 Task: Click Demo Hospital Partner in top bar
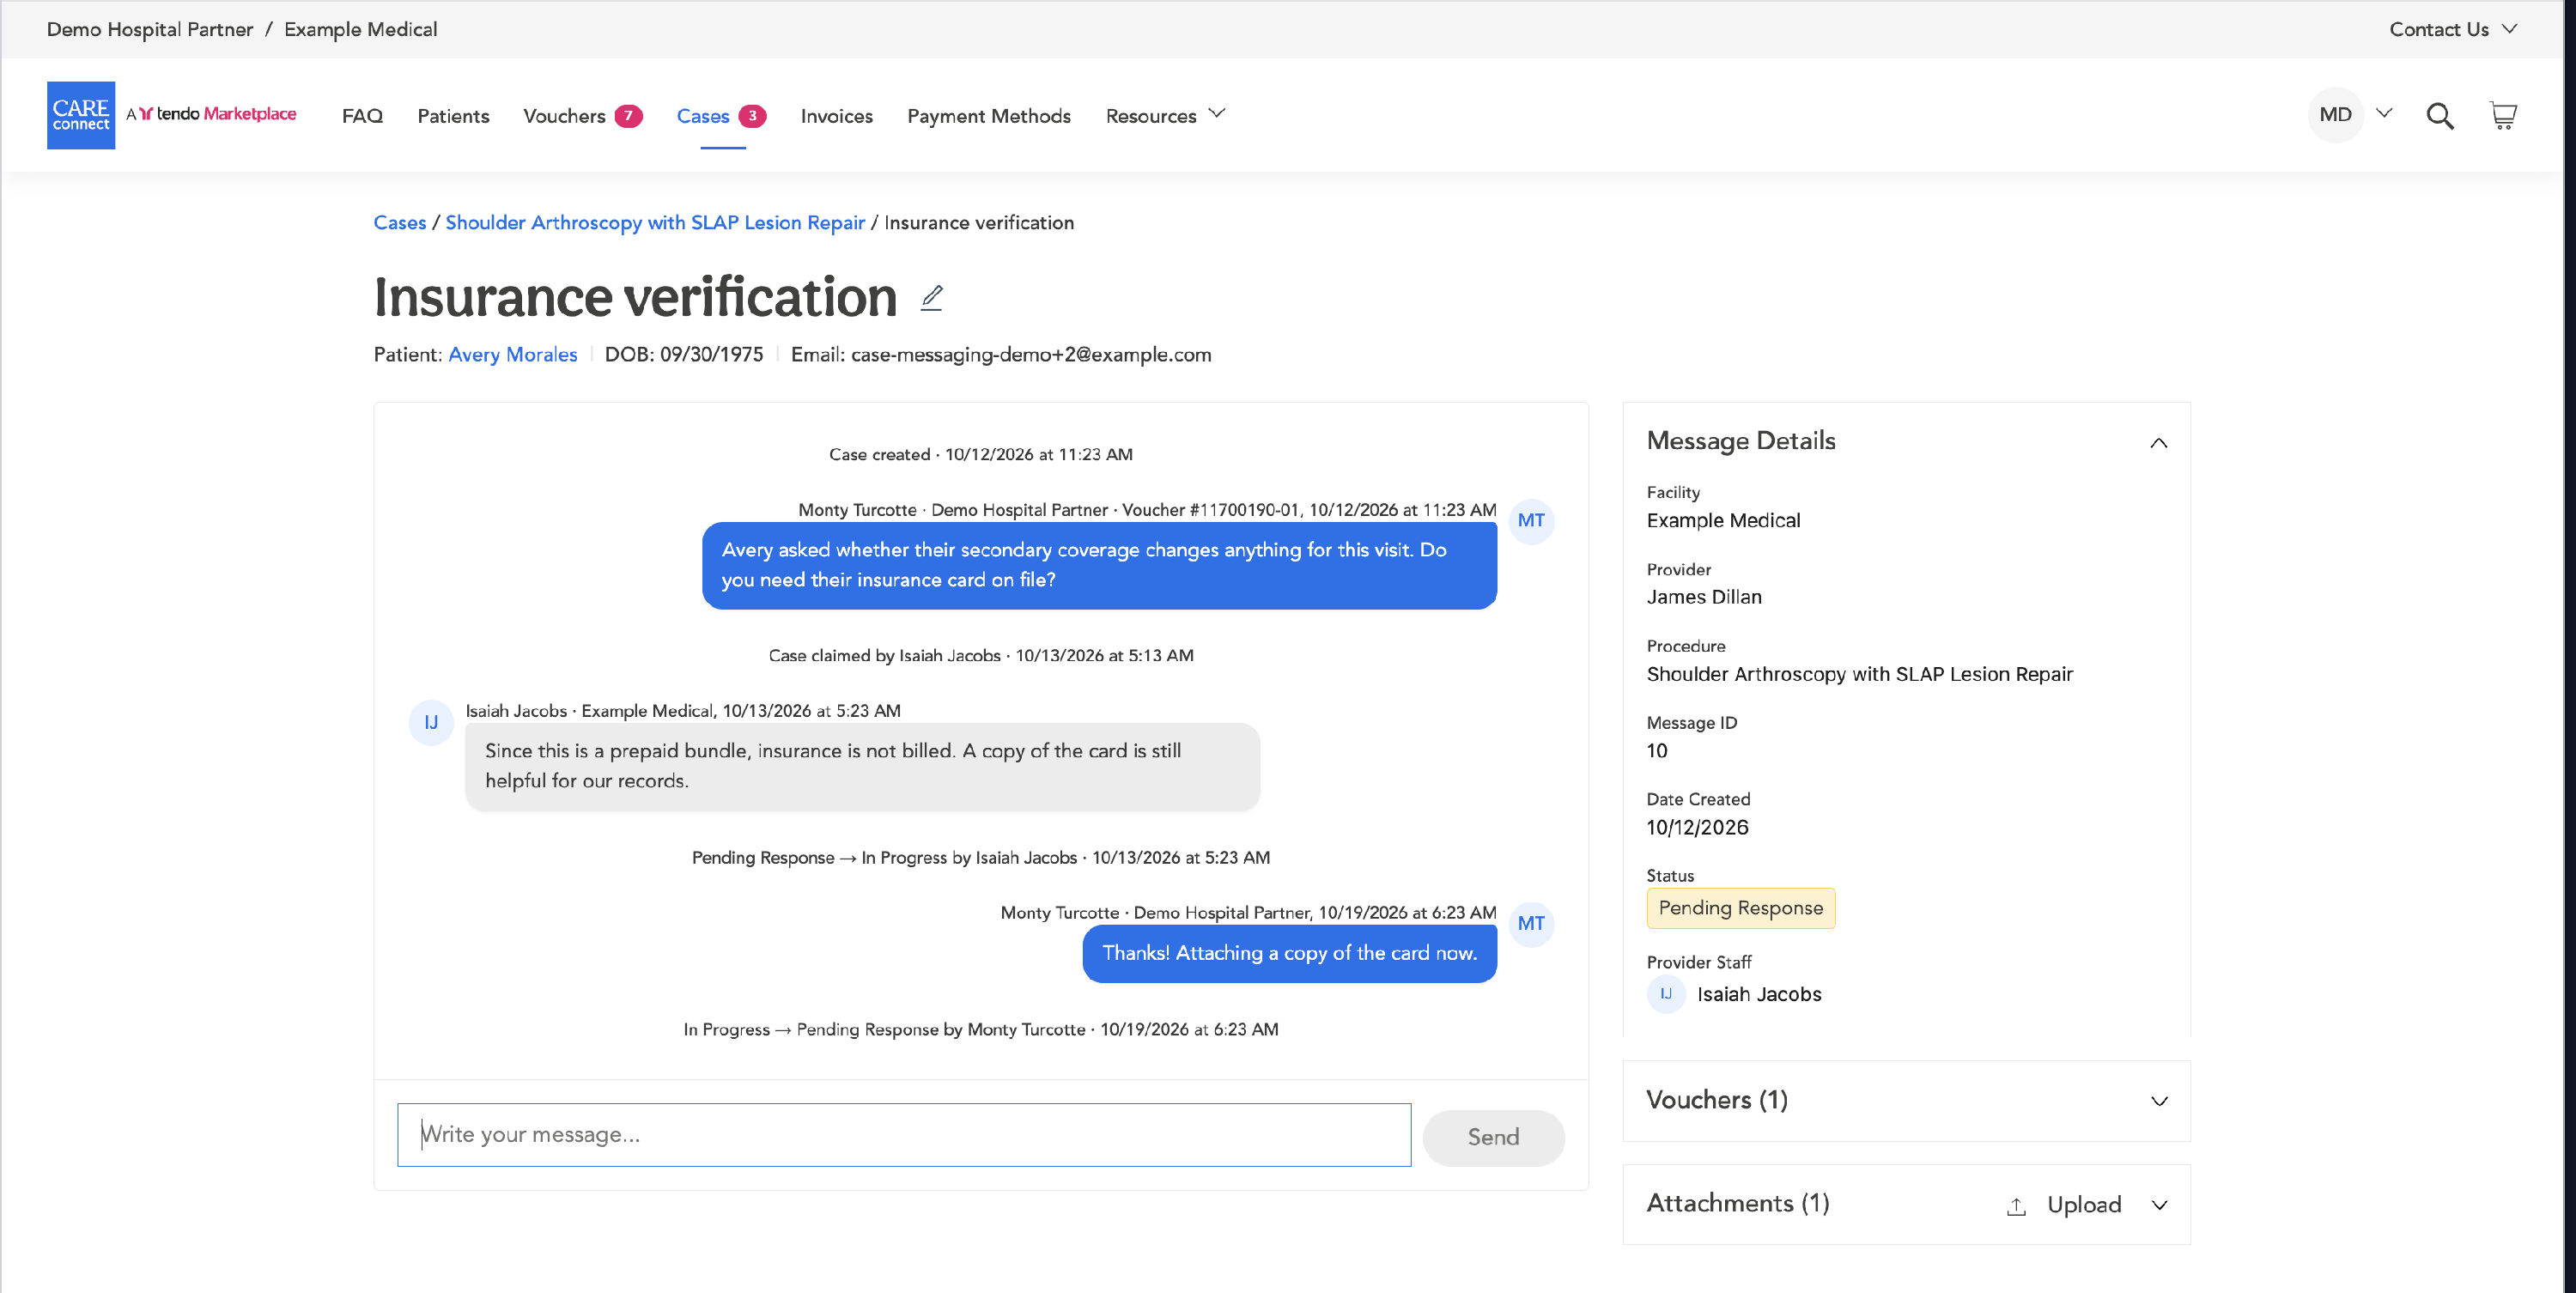tap(150, 29)
